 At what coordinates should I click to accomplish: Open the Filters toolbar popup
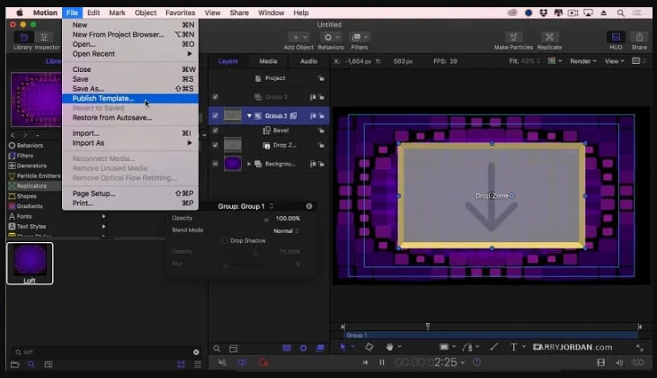click(360, 37)
